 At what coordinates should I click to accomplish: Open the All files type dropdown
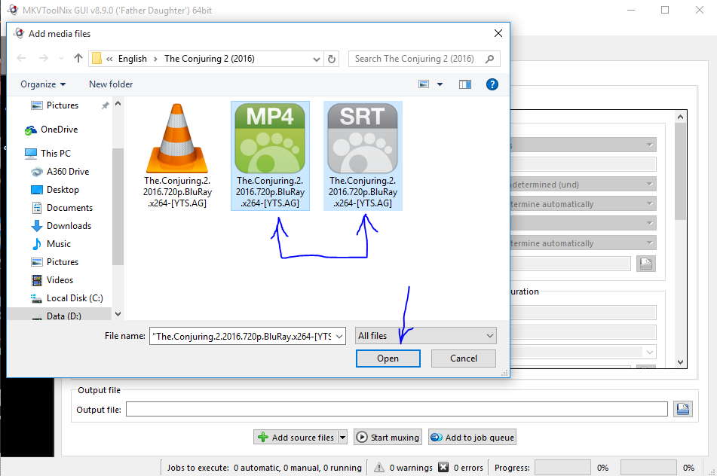coord(426,336)
